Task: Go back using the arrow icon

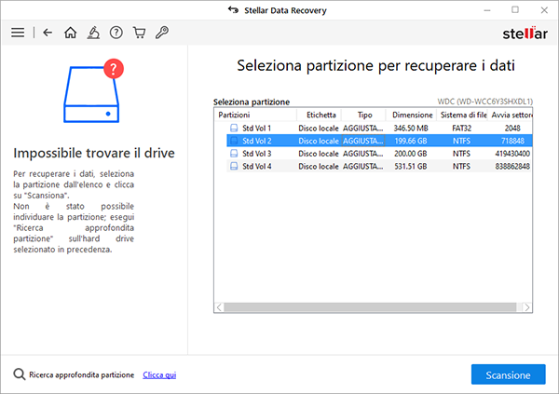Action: coord(48,33)
